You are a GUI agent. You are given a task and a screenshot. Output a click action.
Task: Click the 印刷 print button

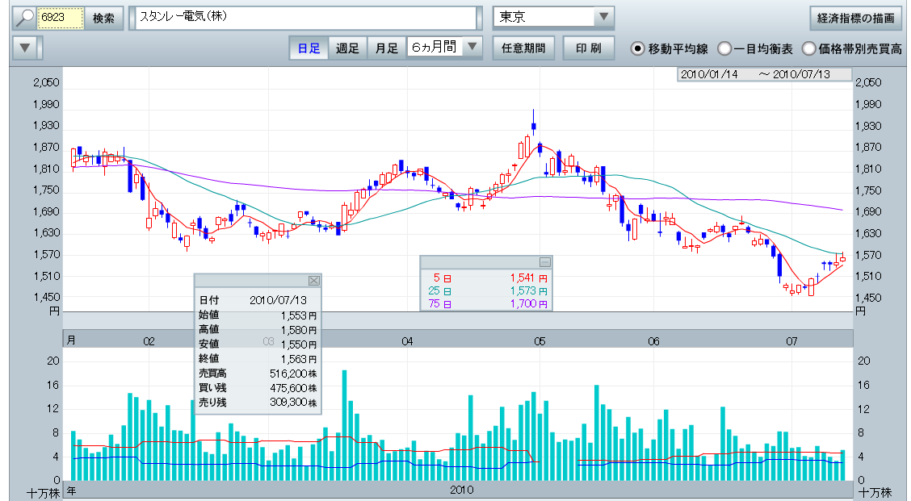click(x=588, y=48)
